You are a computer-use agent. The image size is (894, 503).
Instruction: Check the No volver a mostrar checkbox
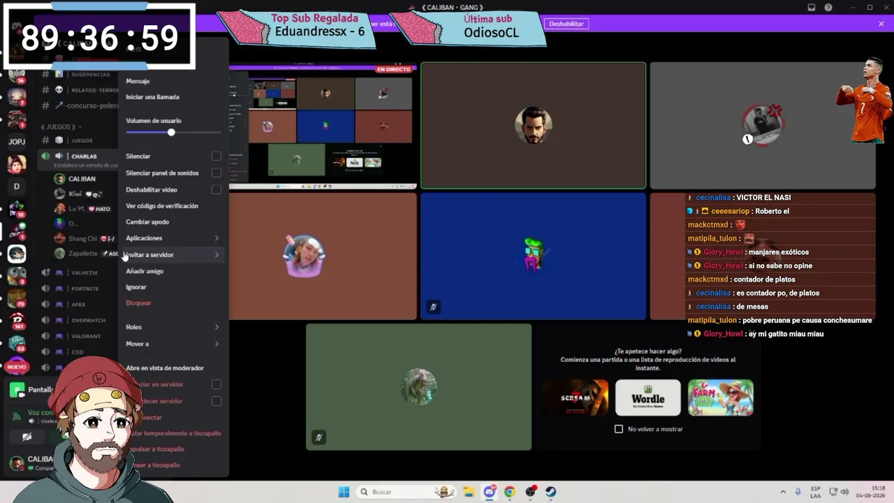coord(619,429)
